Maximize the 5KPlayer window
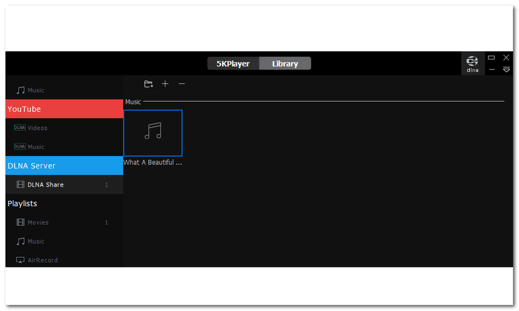This screenshot has height=311, width=519. tap(492, 58)
